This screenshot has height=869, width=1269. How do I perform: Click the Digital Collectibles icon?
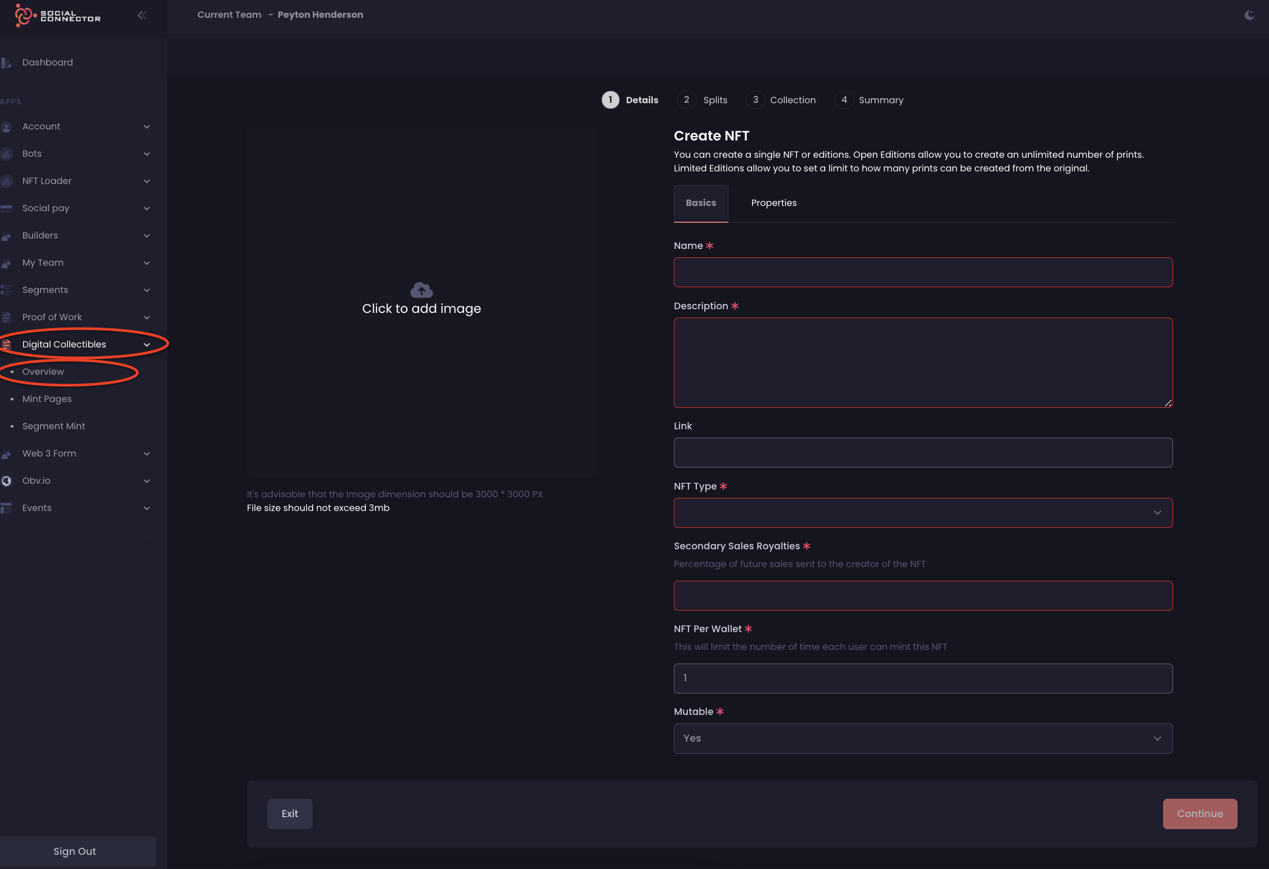(6, 344)
